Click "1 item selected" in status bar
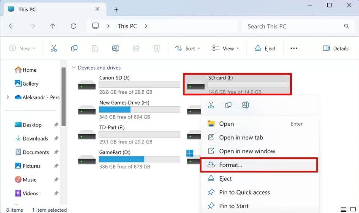359x213 pixels. click(49, 210)
